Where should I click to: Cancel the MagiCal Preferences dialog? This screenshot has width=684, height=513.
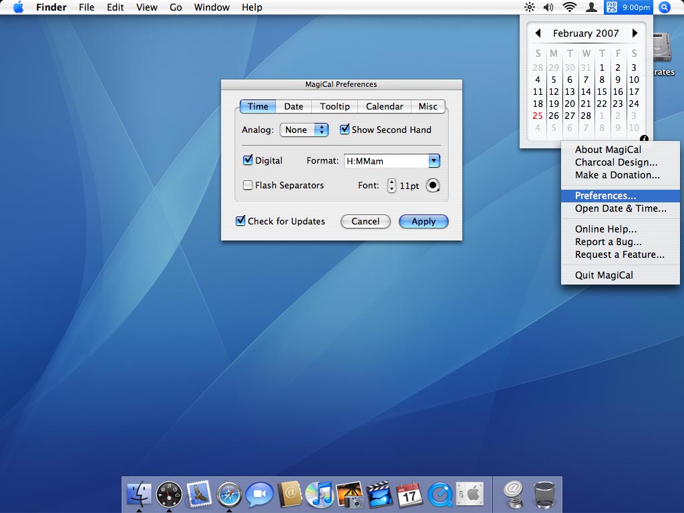pos(365,221)
